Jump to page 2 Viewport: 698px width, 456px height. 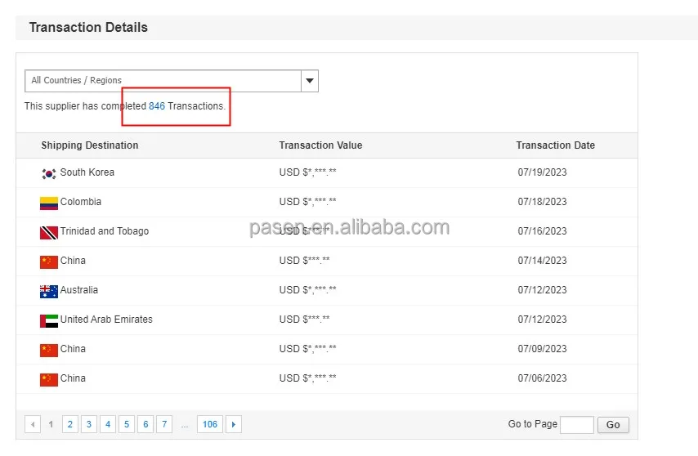pos(70,424)
